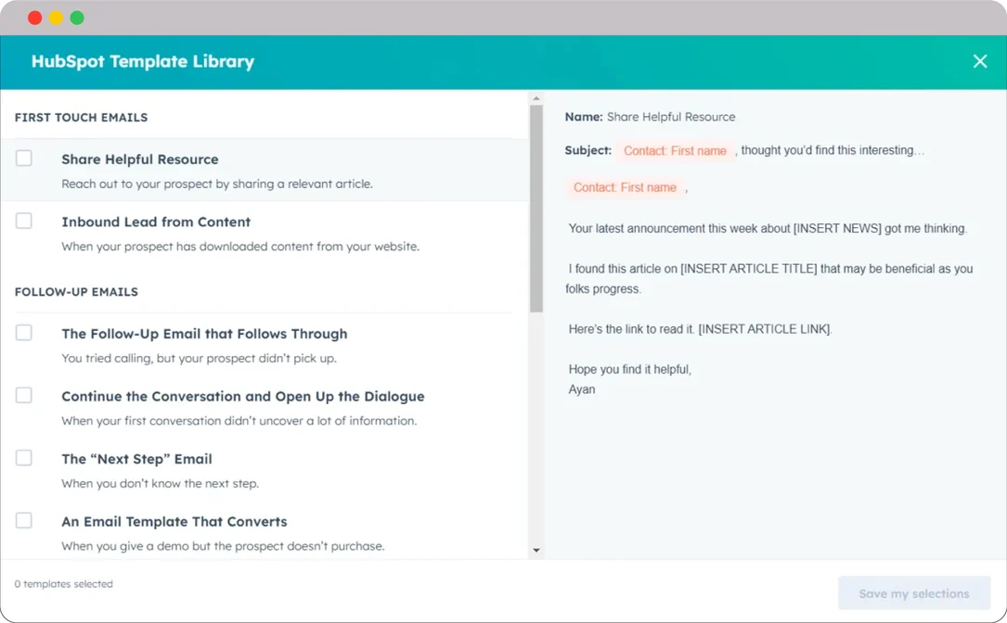Select the Inbound Lead from Content list item
The width and height of the screenshot is (1007, 623).
point(156,222)
